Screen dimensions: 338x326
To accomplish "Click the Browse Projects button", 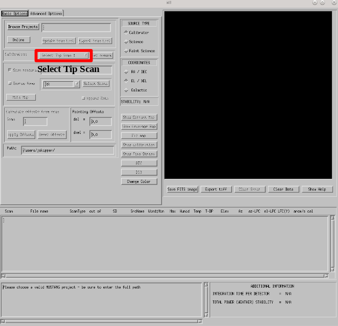I will click(23, 27).
